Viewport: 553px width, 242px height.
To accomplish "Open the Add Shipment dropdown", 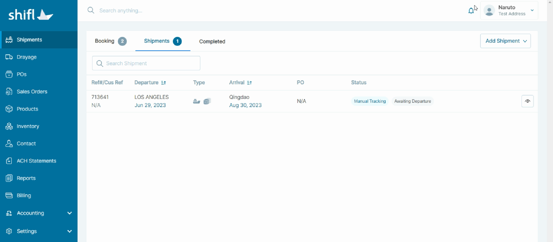I will (505, 41).
